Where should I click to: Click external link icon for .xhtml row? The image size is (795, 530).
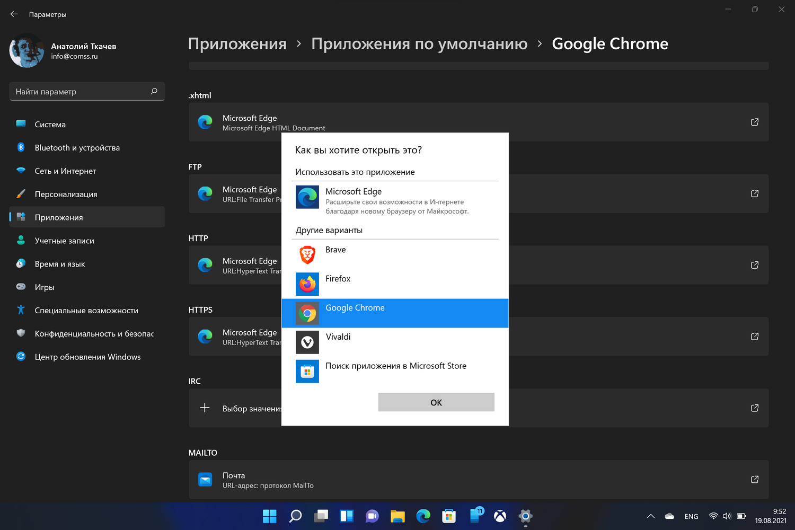pos(755,122)
